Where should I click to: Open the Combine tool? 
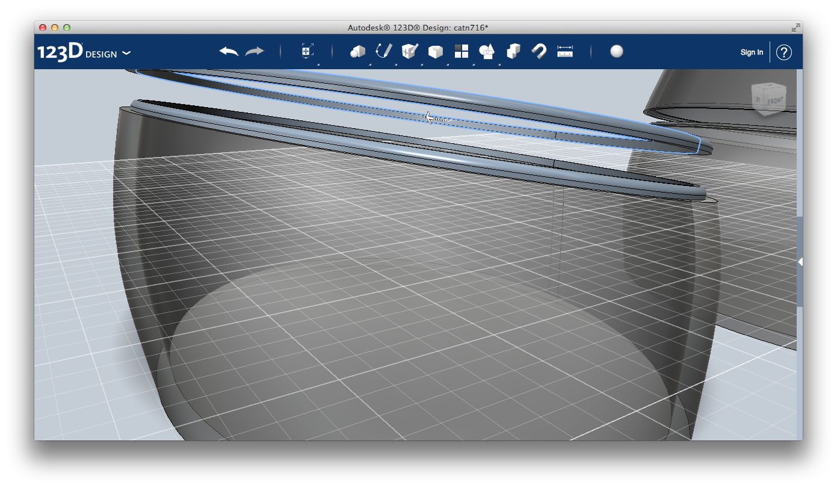[x=513, y=51]
